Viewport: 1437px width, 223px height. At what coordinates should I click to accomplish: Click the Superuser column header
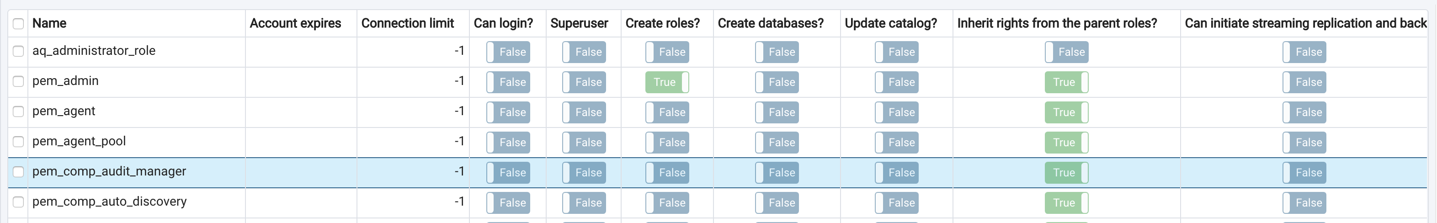click(579, 23)
